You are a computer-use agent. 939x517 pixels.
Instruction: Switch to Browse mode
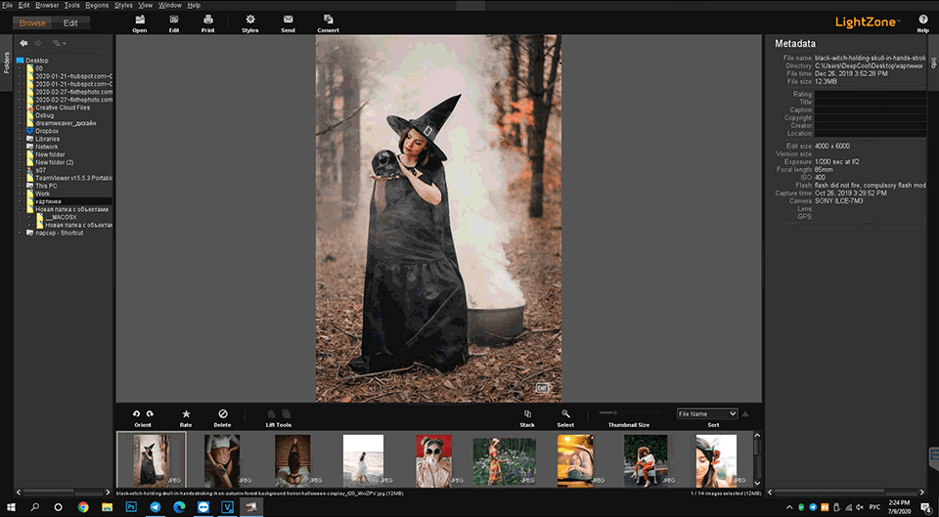pyautogui.click(x=32, y=23)
